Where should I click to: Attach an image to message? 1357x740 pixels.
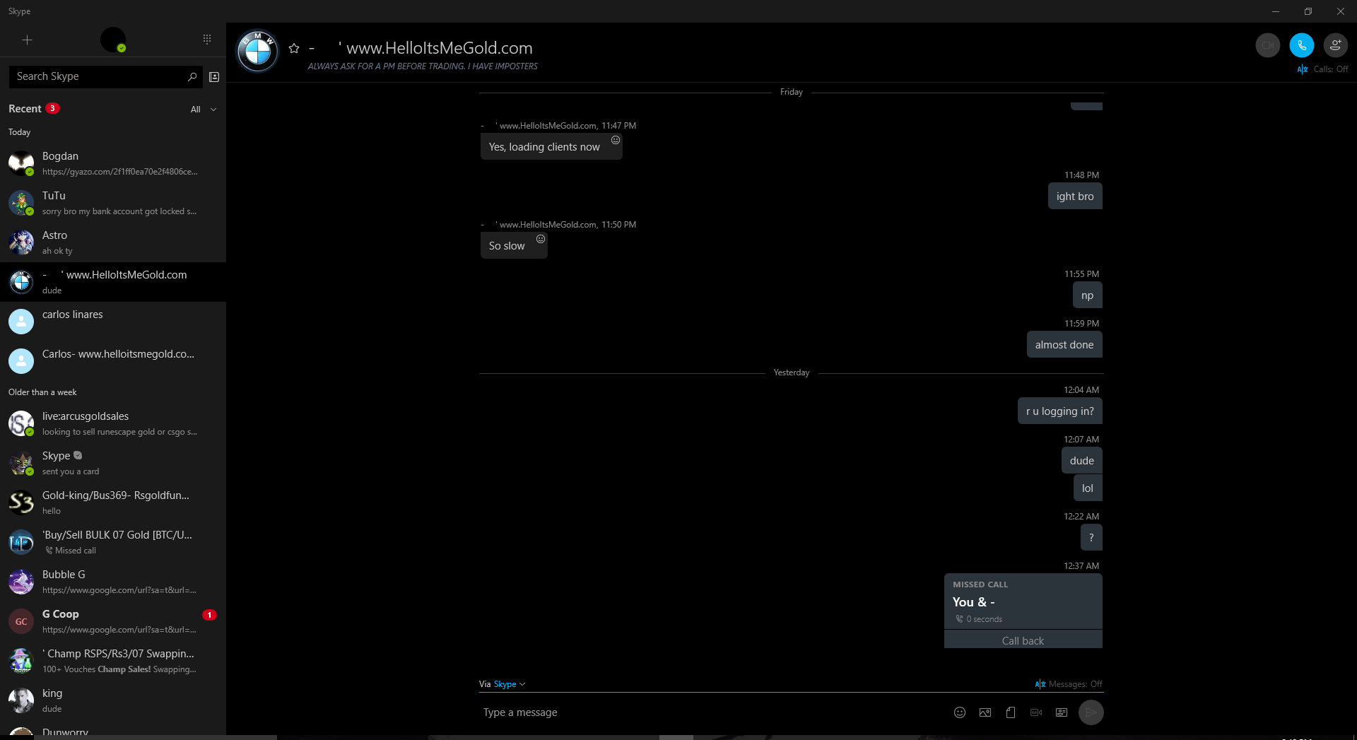[985, 712]
